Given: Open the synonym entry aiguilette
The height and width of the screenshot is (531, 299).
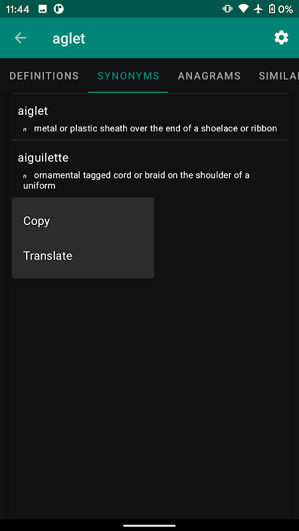Looking at the screenshot, I should point(149,169).
